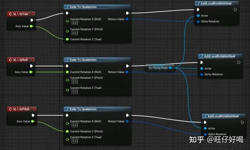Click the exec output pin of 输入轴Pitch
Image resolution: width=250 pixels, height=150 pixels.
tap(33, 115)
